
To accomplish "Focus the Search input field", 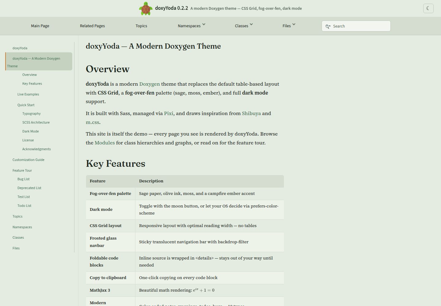I will coord(356,26).
